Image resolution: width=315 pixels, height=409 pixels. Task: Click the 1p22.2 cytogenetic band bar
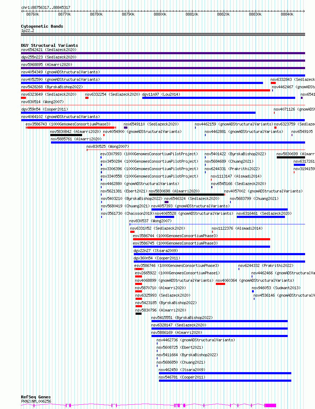(x=163, y=34)
